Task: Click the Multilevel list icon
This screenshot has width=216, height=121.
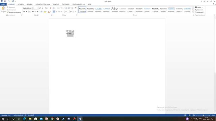Action: 61,8
